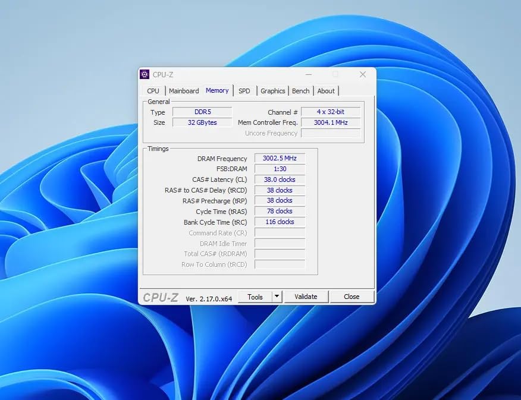Click the tRP value 38 clocks
521x400 pixels.
(280, 200)
